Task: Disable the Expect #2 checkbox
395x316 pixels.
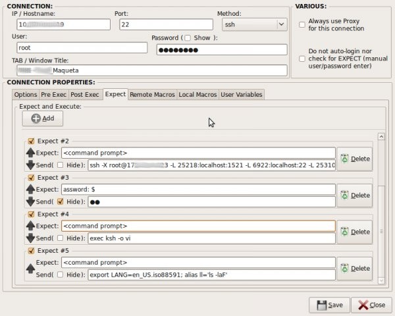Action: pyautogui.click(x=31, y=141)
